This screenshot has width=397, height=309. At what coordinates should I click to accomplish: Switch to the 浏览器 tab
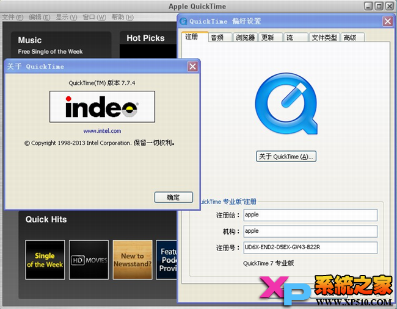click(x=245, y=38)
